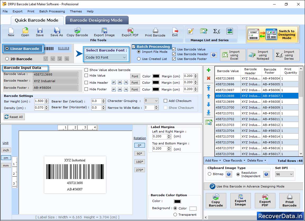Click Copy Barcode in the File Tools toolbar
This screenshot has width=305, height=221.
point(77,32)
